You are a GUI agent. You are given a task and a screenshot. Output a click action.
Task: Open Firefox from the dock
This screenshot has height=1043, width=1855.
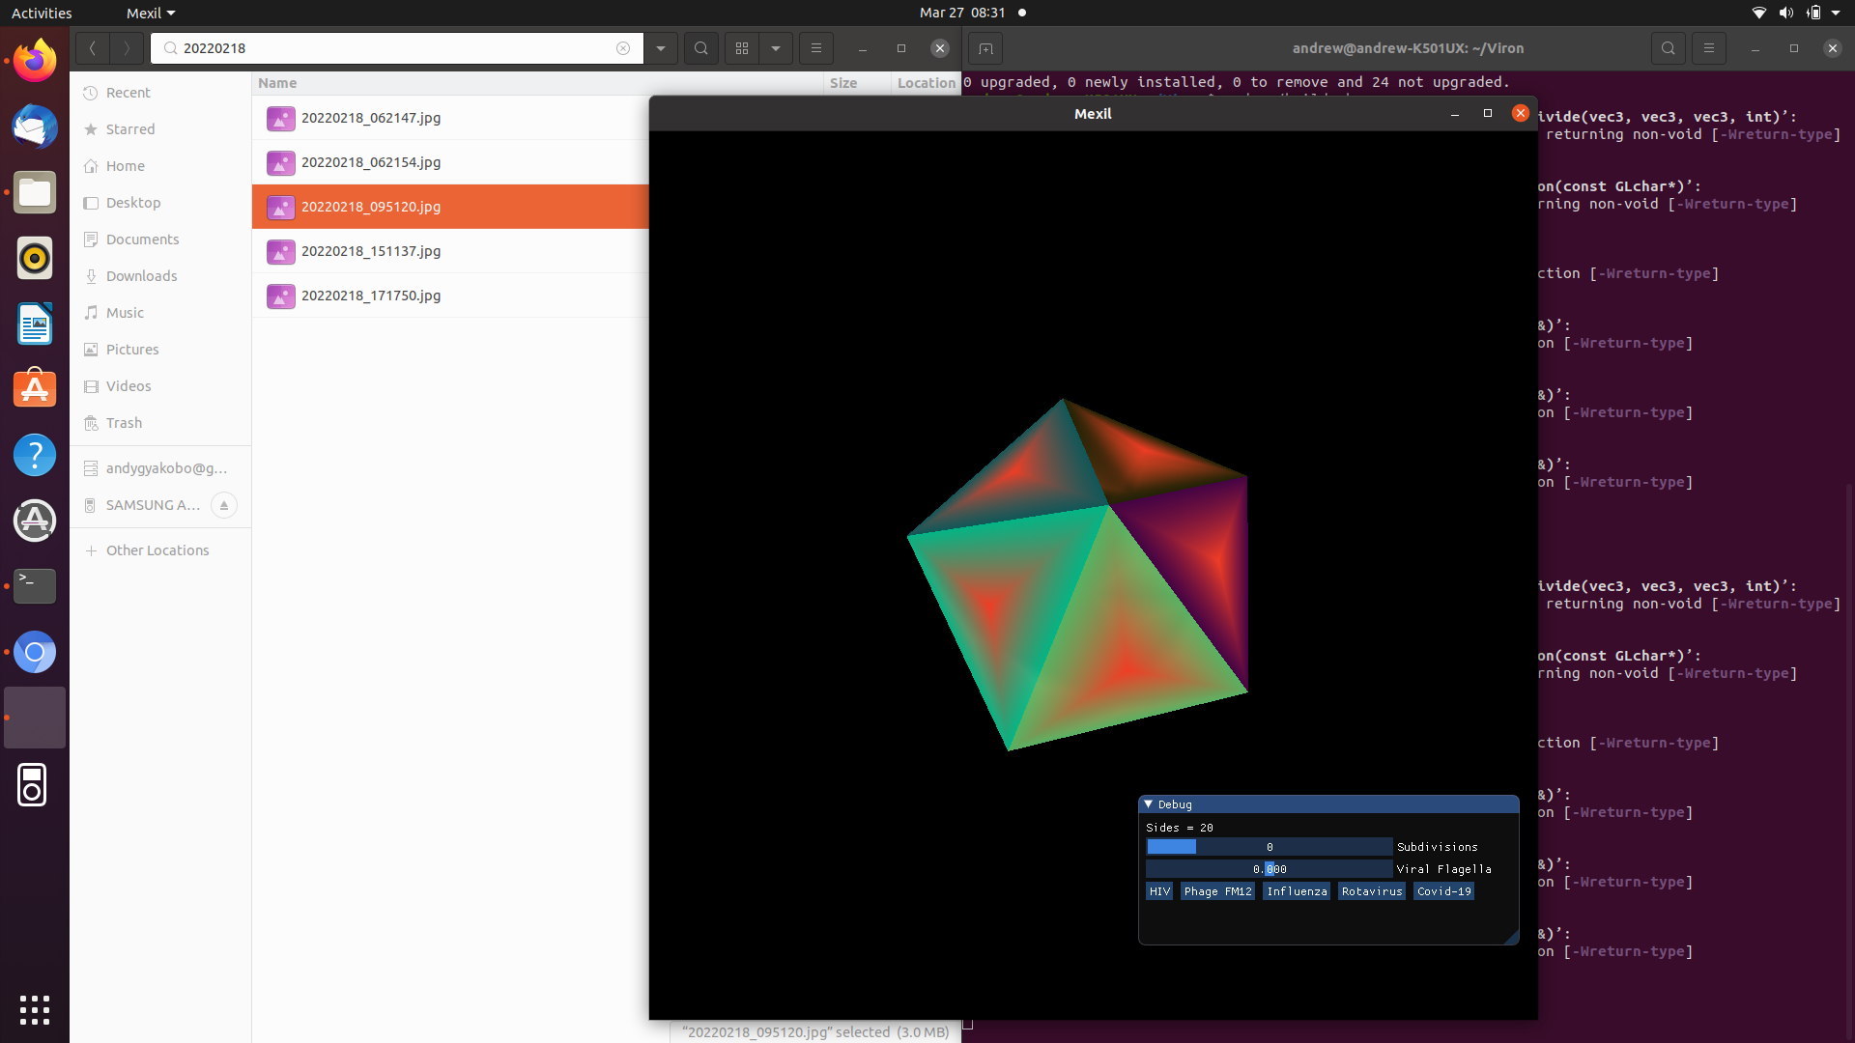[x=35, y=62]
